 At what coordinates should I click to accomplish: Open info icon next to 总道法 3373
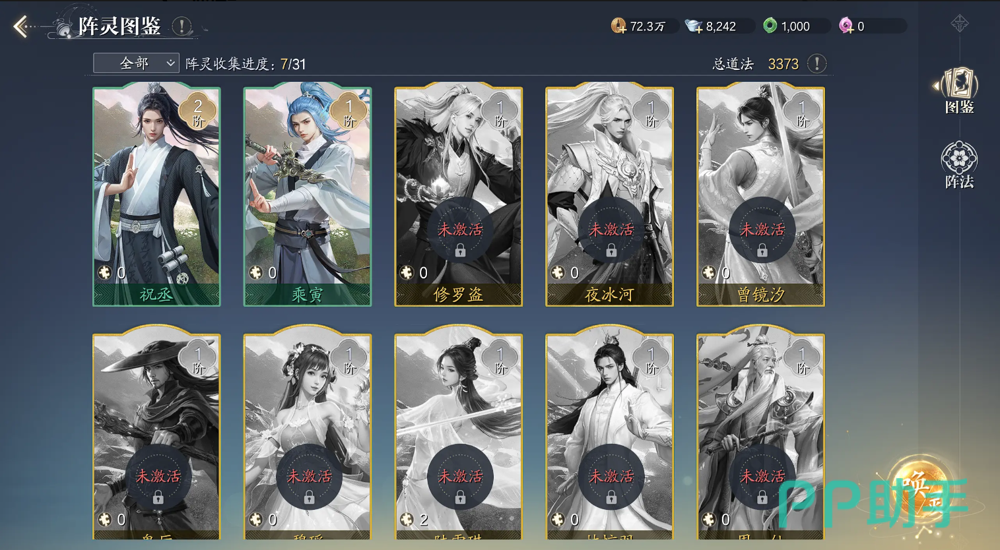(x=817, y=63)
